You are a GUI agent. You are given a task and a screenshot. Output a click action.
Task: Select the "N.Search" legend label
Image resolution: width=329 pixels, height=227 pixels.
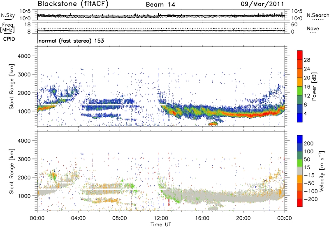tap(318, 15)
